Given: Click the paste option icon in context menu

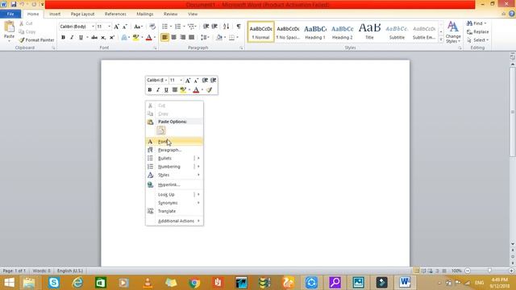Looking at the screenshot, I should (x=161, y=130).
